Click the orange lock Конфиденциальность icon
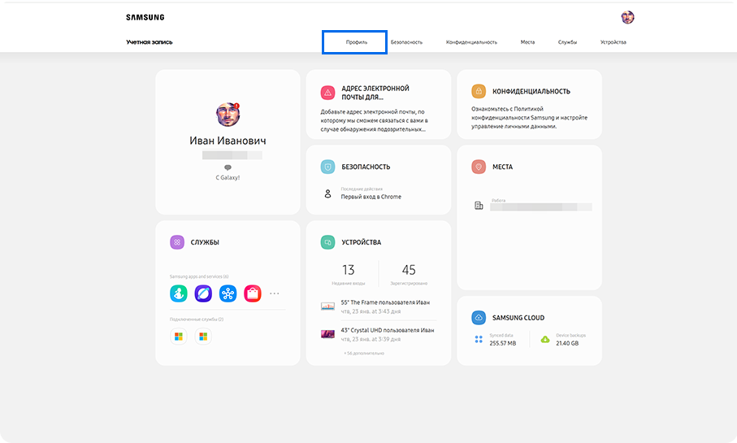Screen dimensions: 737x443 point(479,91)
